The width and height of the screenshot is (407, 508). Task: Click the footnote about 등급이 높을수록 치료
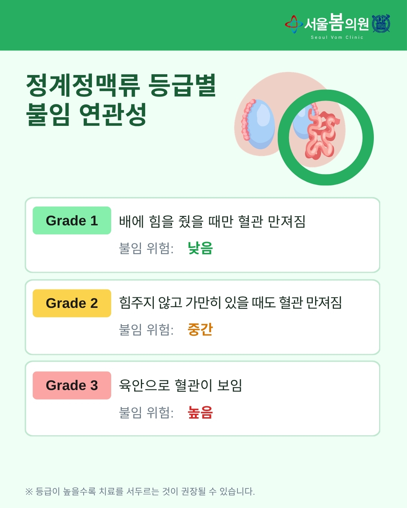point(140,491)
